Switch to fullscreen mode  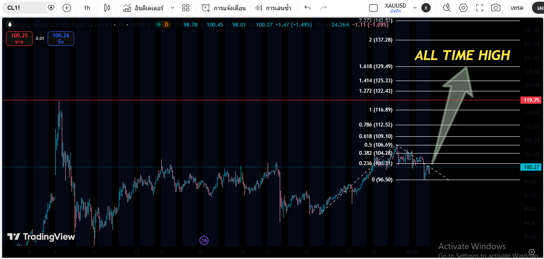pos(480,8)
